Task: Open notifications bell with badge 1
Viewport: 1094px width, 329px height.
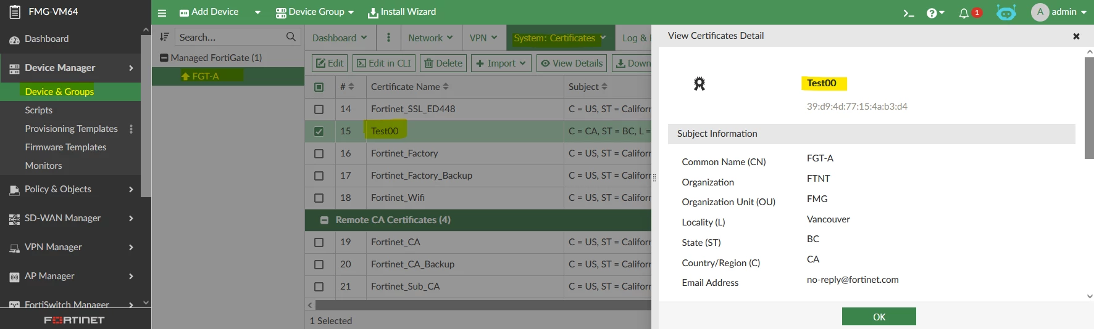Action: [970, 12]
